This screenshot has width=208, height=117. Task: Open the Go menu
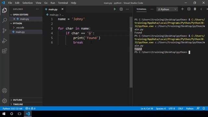46,3
